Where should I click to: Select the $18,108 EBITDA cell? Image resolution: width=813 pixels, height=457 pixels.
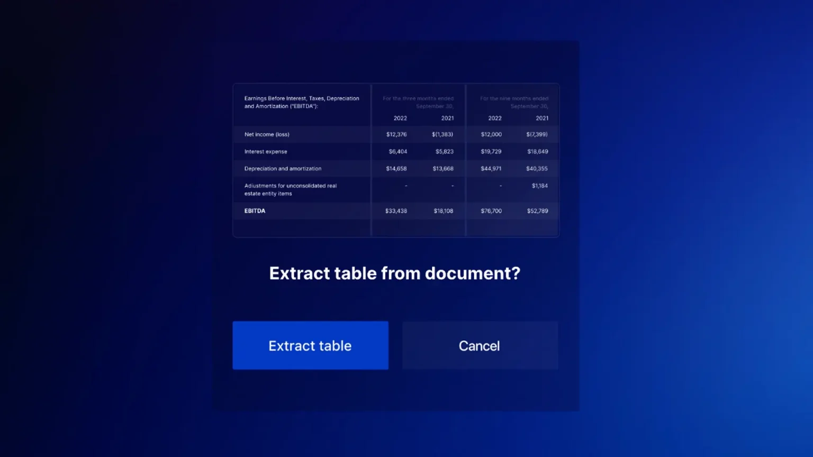pyautogui.click(x=444, y=211)
